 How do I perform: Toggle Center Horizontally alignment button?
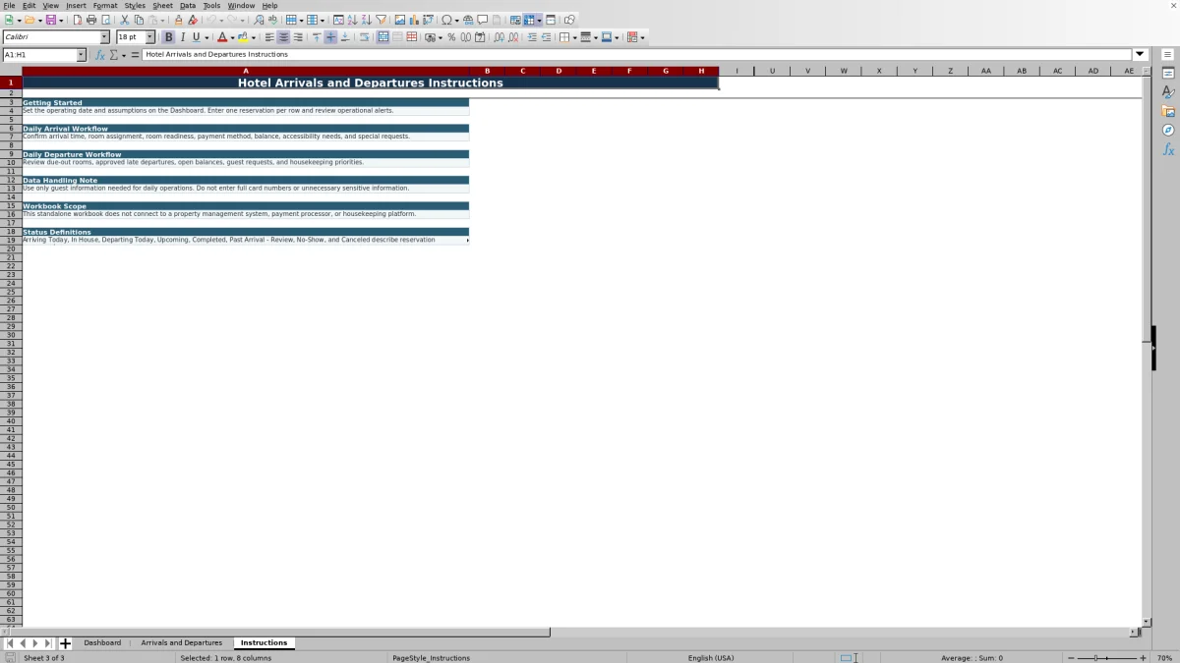tap(283, 37)
